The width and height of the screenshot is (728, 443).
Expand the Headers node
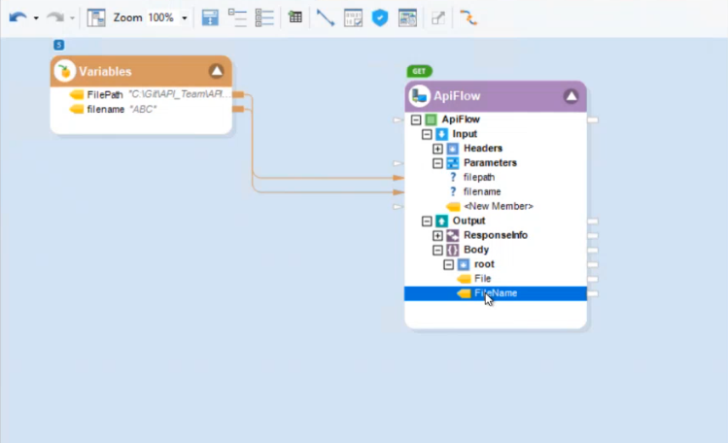pyautogui.click(x=437, y=149)
